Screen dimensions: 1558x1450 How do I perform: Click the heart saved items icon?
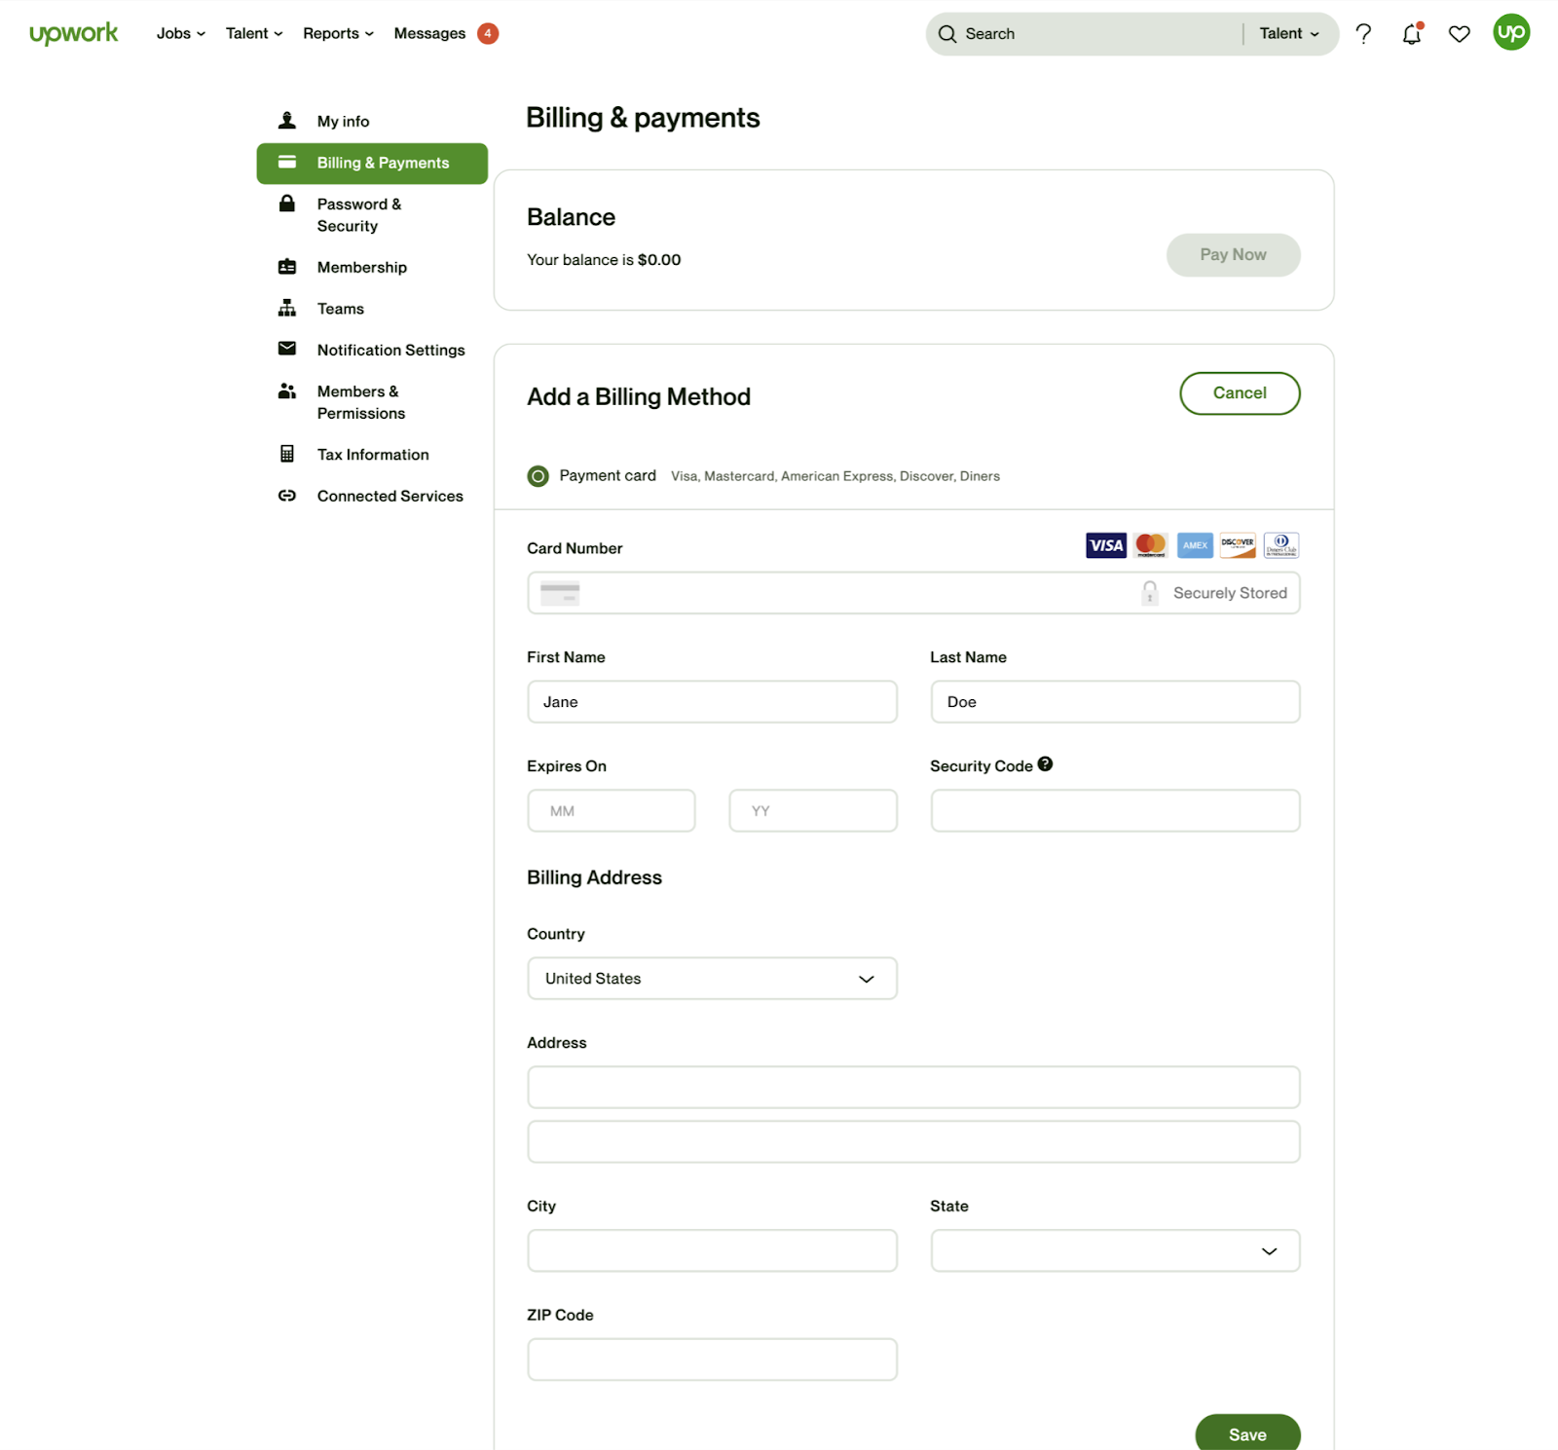tap(1459, 34)
